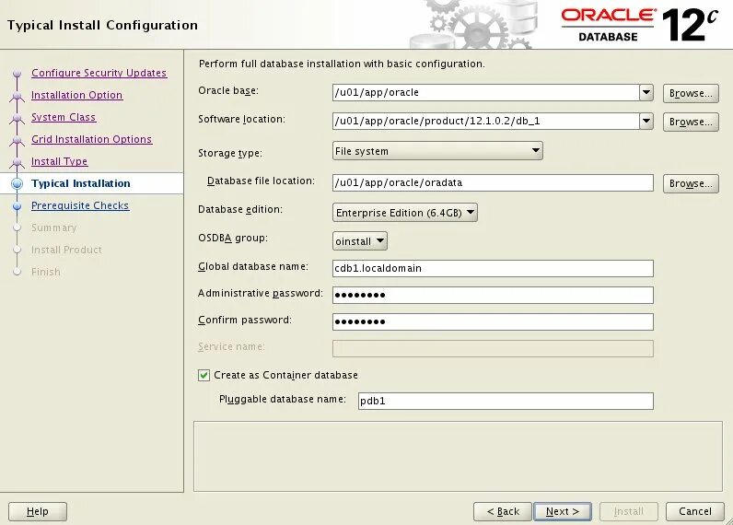Click the Back button
The height and width of the screenshot is (525, 733).
tap(503, 511)
